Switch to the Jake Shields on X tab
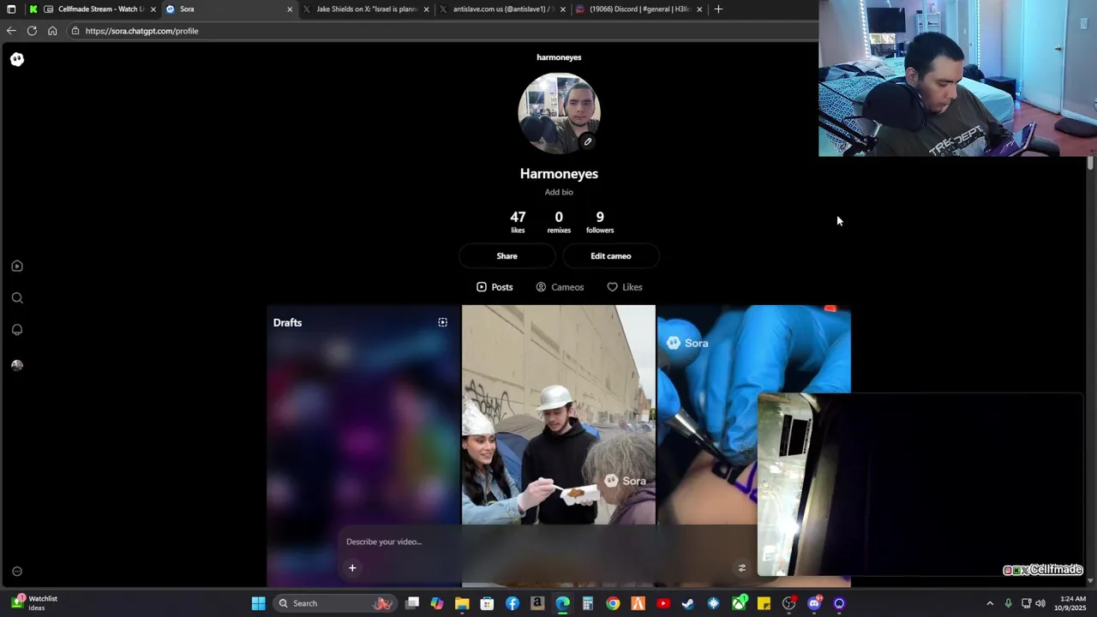The width and height of the screenshot is (1097, 617). click(367, 9)
